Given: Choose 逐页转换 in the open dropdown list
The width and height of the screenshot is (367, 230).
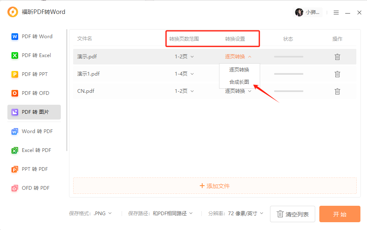Looking at the screenshot, I should (239, 70).
